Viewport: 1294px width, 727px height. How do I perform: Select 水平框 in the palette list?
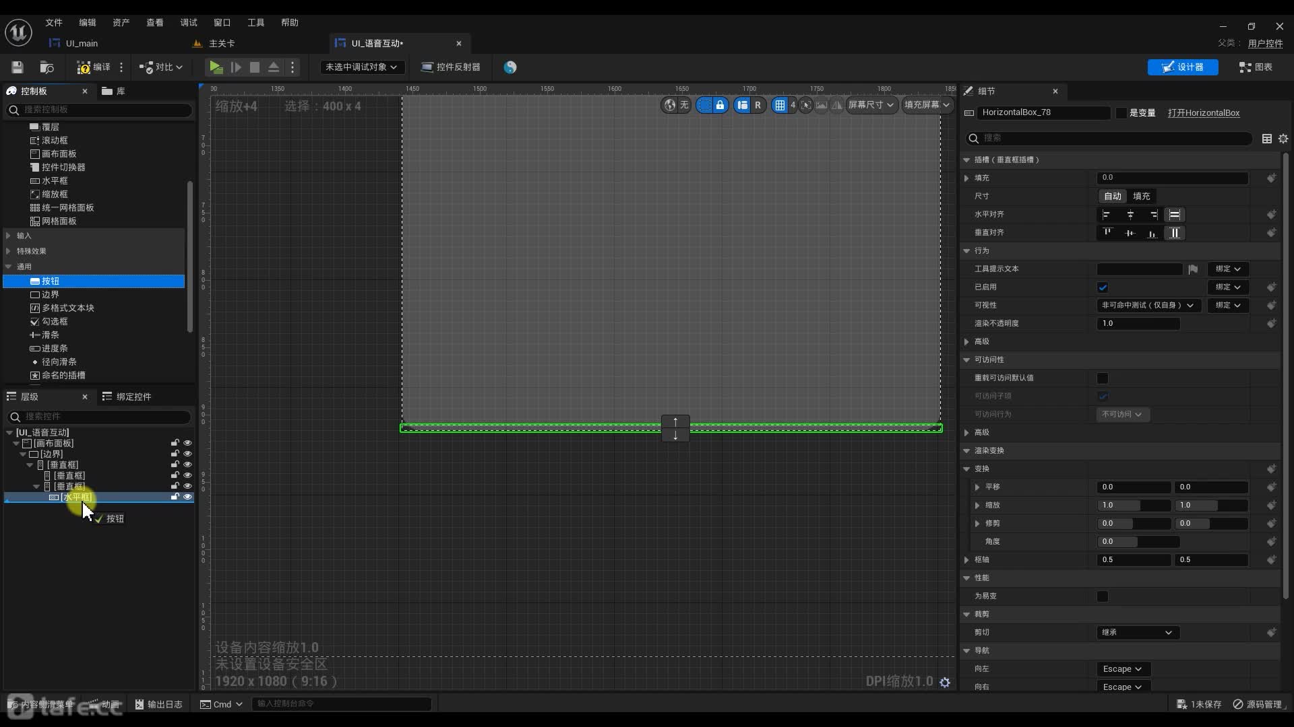tap(55, 180)
